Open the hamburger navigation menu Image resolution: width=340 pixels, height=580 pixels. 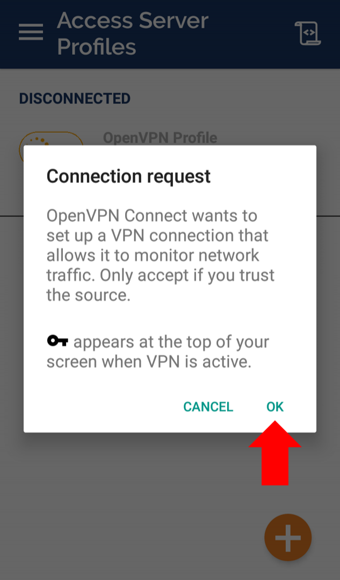pos(31,32)
